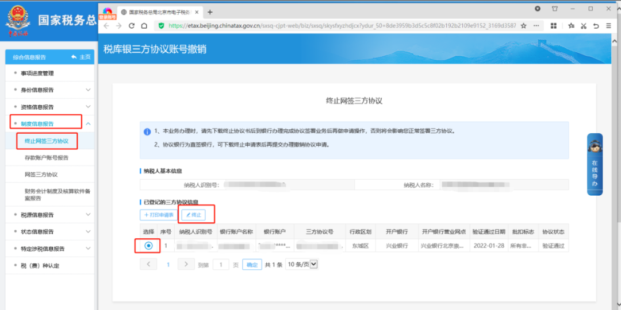The width and height of the screenshot is (621, 310).
Task: Click the scissors screenshot icon
Action: [x=583, y=26]
